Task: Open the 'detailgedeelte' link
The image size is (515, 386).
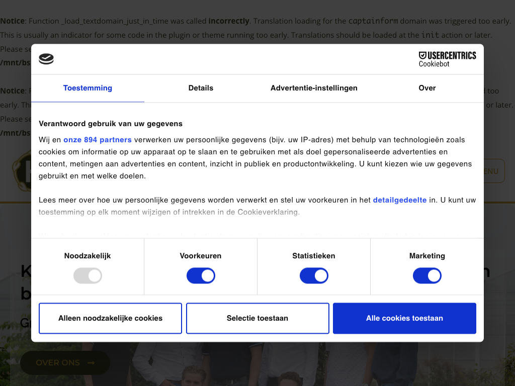Action: coord(399,200)
